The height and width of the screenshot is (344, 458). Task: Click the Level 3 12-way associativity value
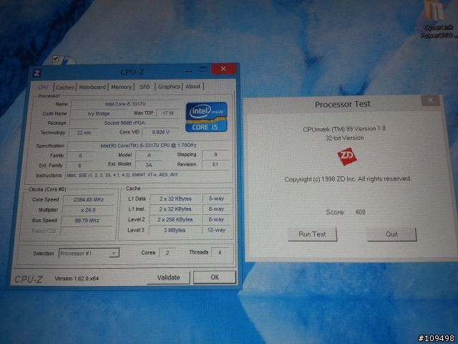click(216, 230)
